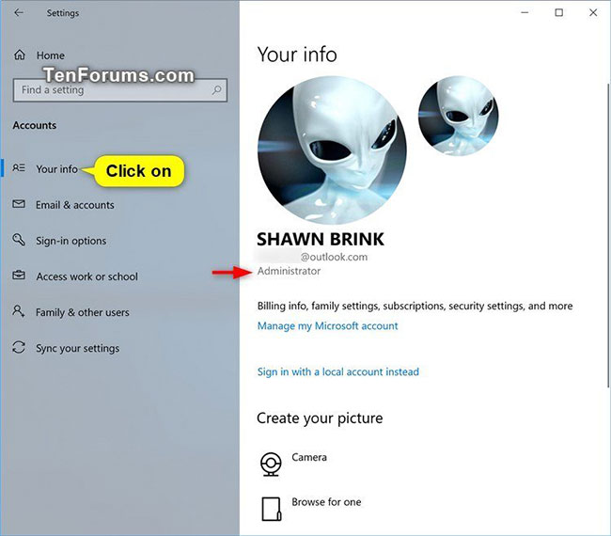
Task: Click the small previous account picture
Action: (x=459, y=116)
